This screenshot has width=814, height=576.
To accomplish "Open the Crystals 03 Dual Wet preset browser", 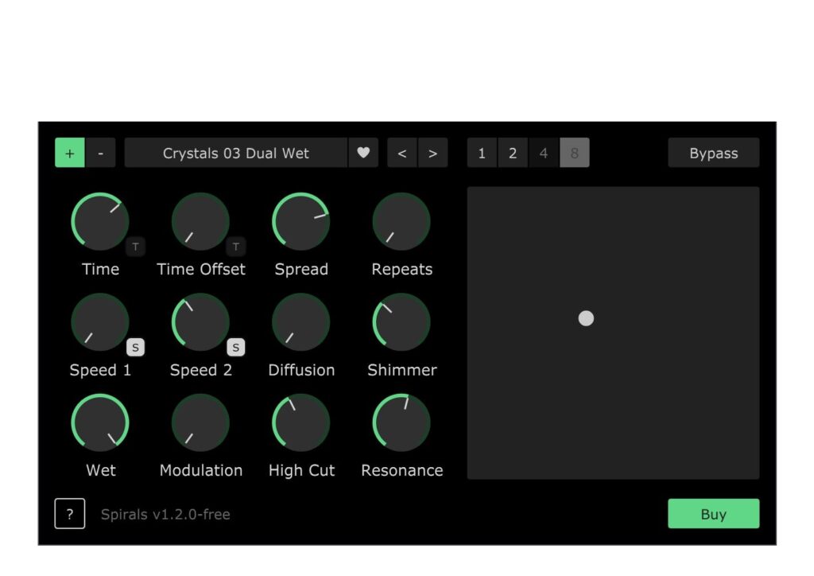I will coord(236,153).
